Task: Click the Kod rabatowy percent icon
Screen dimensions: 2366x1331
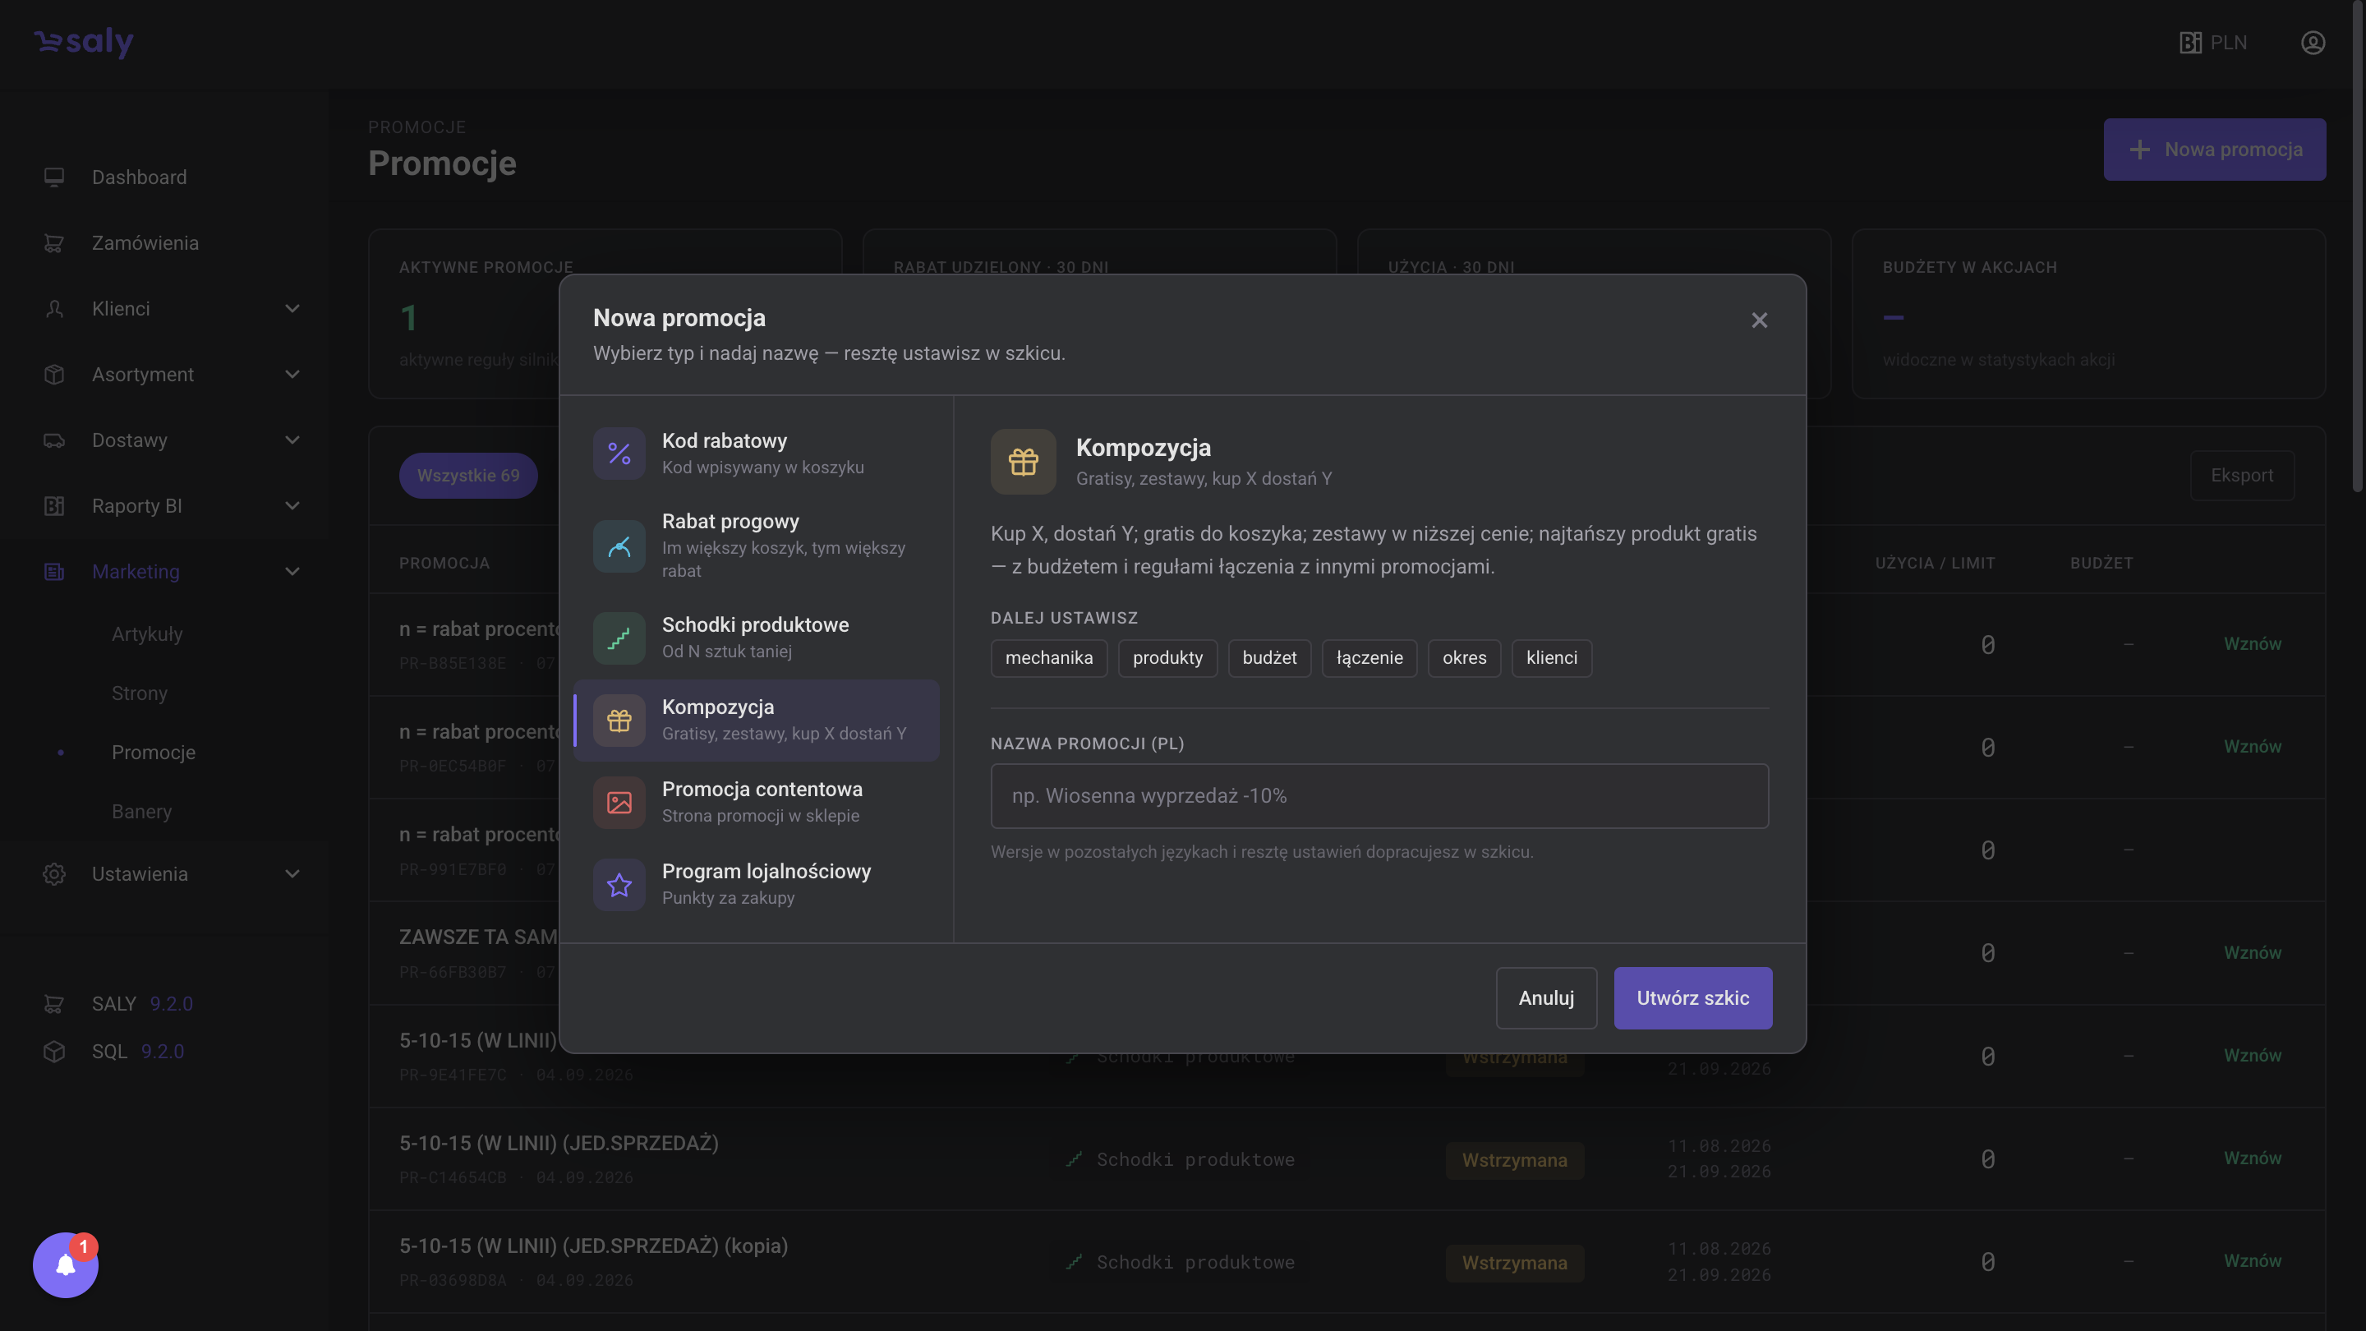Action: pos(619,454)
